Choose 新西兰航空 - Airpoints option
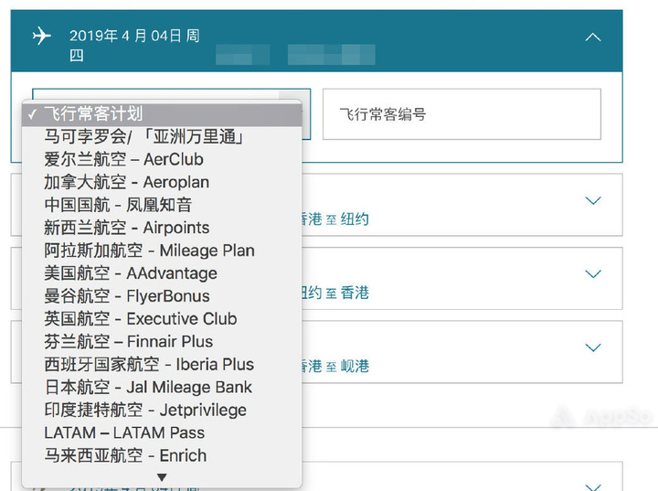 162,228
